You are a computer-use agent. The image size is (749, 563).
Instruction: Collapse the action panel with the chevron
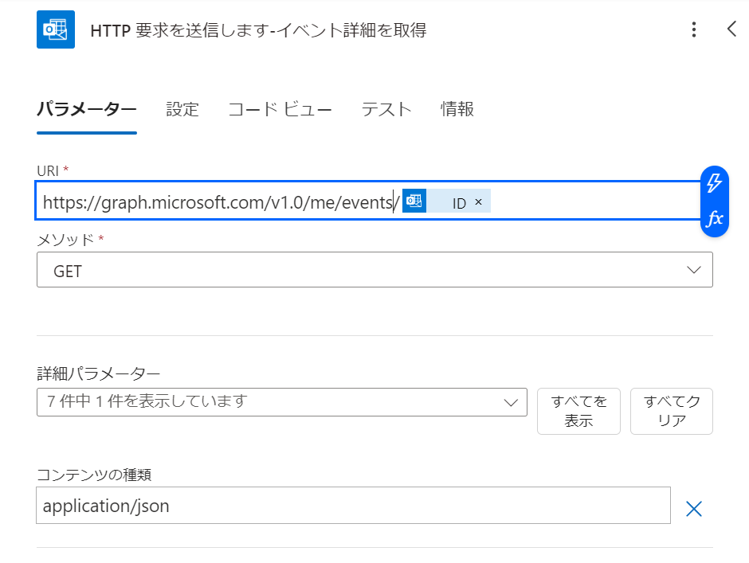pyautogui.click(x=732, y=29)
